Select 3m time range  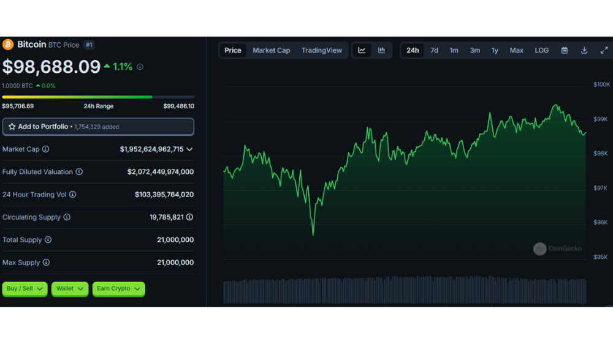click(x=474, y=50)
